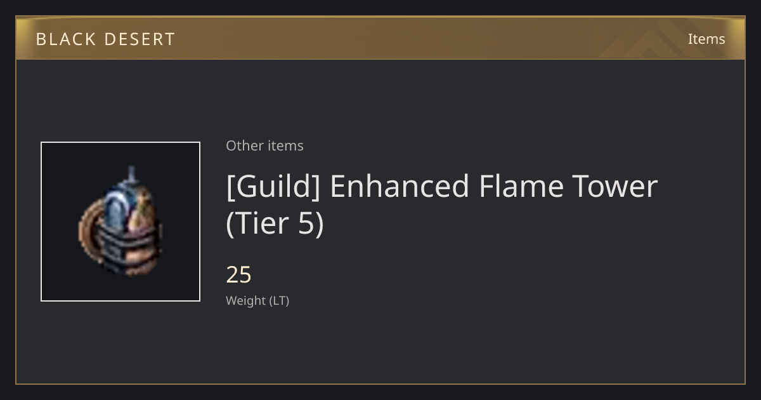Click the '[Guild]' tag in the title
The image size is (761, 400).
(x=274, y=187)
